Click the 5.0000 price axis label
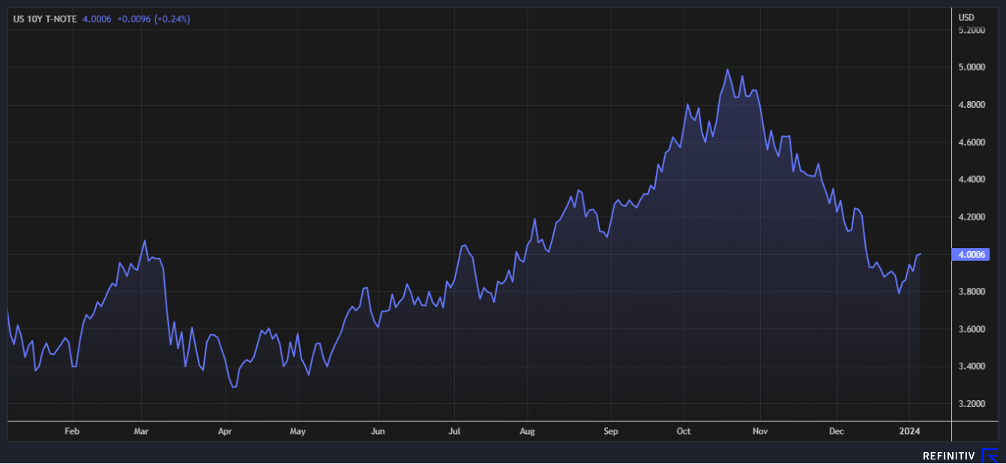The width and height of the screenshot is (1006, 464). click(x=972, y=67)
